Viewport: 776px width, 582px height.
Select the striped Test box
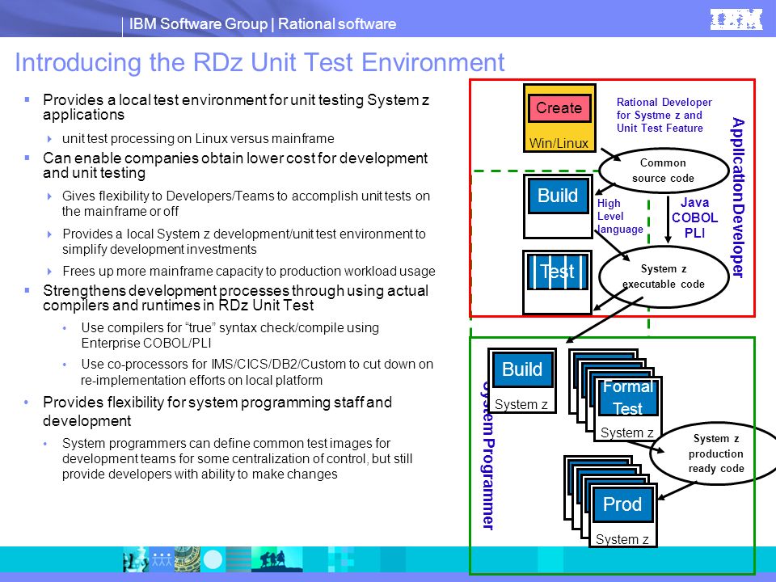(x=557, y=272)
